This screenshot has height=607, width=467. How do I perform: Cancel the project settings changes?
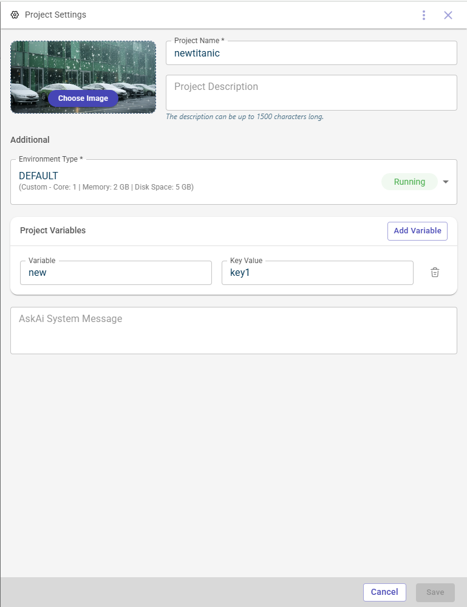(x=384, y=592)
